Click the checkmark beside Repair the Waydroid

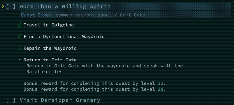[x=19, y=48]
